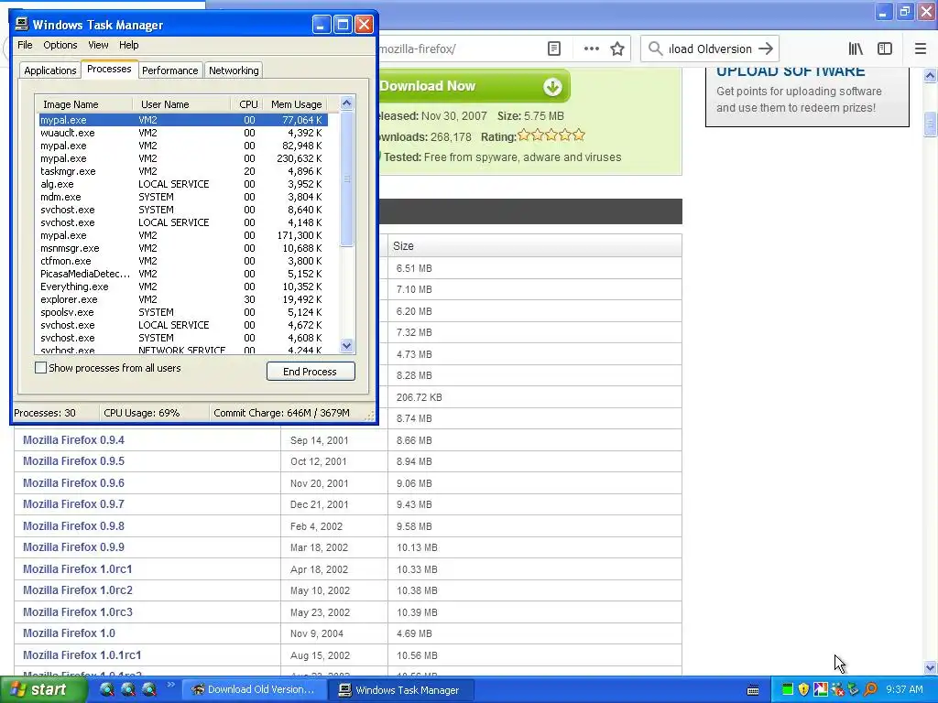The height and width of the screenshot is (703, 938).
Task: Toggle the browser sidebar icon
Action: click(885, 49)
